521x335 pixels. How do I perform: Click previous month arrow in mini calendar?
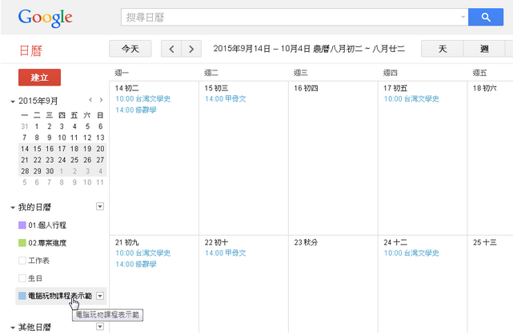(90, 101)
